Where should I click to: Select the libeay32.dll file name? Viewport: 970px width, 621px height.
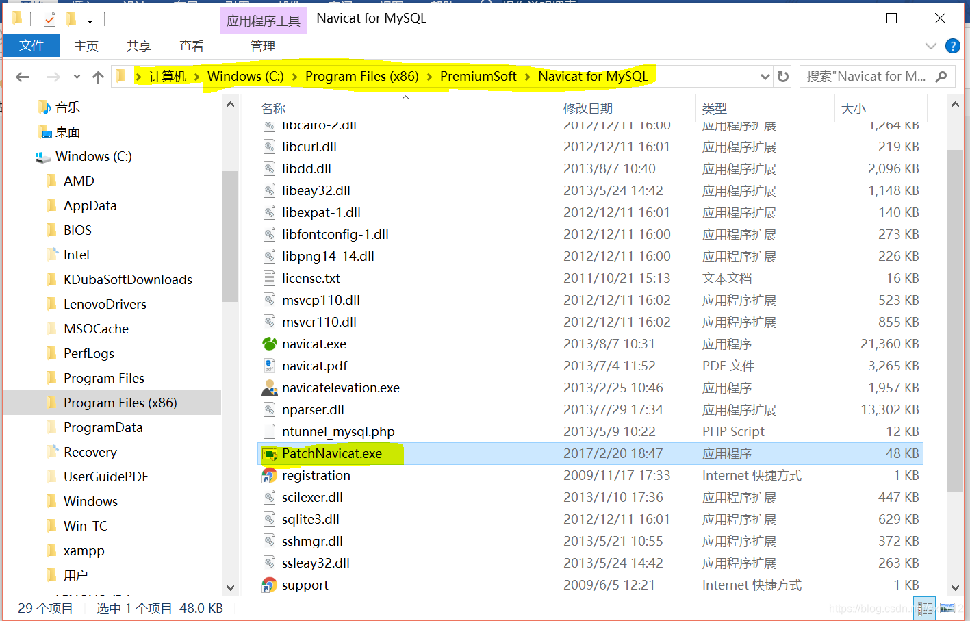(x=316, y=190)
